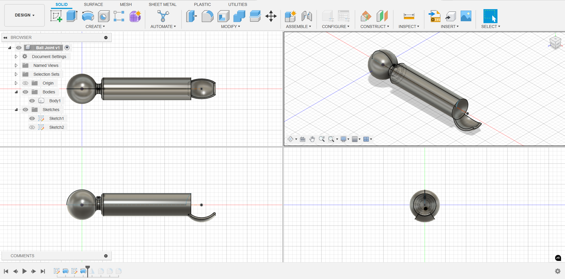Collapse the Sketches folder
Image resolution: width=565 pixels, height=279 pixels.
click(x=16, y=110)
